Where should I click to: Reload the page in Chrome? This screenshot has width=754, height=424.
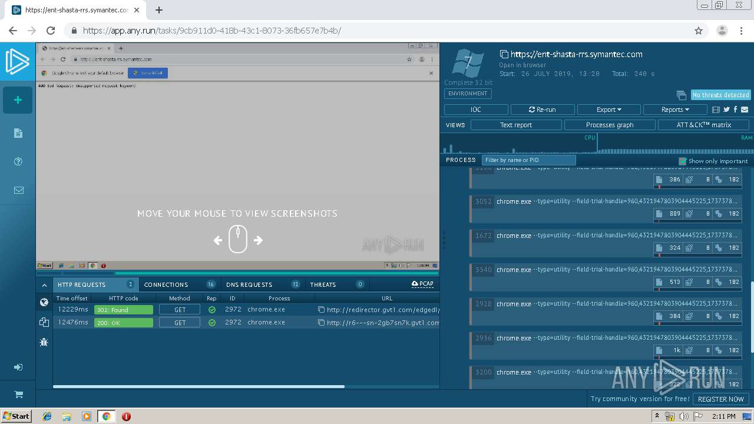51,31
